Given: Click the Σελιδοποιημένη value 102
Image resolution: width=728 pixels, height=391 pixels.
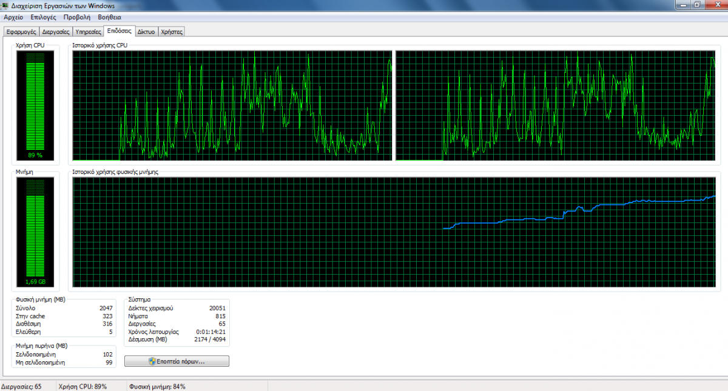Looking at the screenshot, I should click(108, 354).
